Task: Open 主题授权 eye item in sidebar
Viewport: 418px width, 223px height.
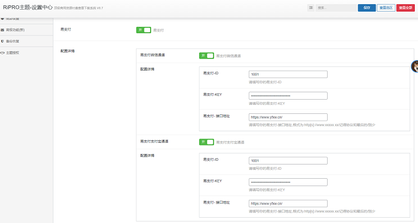Action: (x=26, y=53)
